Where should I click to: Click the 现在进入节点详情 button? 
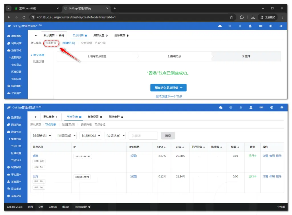coord(168,88)
